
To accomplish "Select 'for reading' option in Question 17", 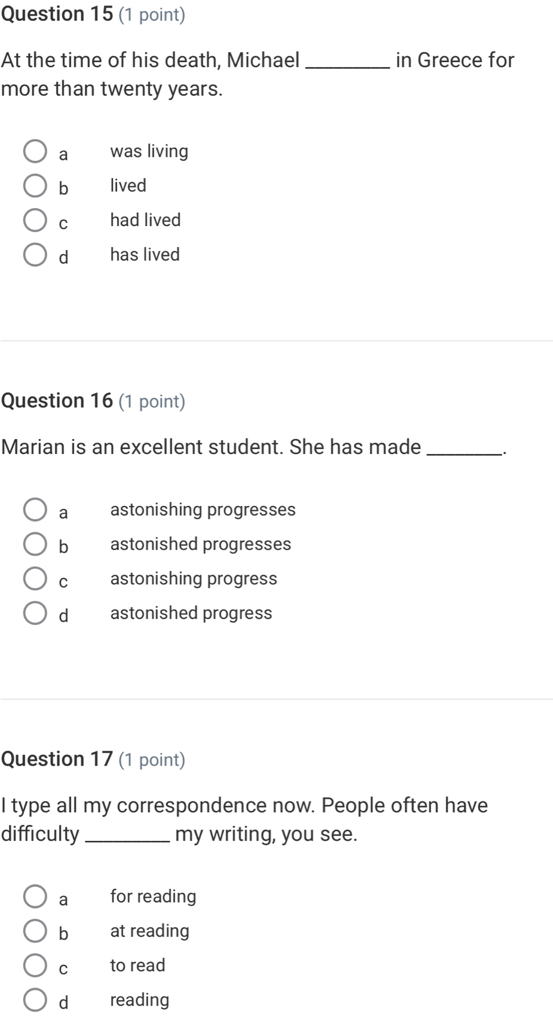I will click(35, 897).
